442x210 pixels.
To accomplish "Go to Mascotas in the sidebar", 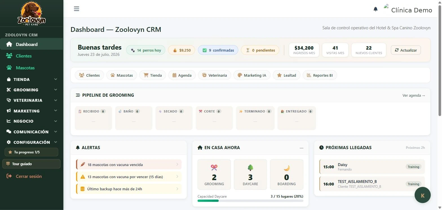I will (x=31, y=68).
